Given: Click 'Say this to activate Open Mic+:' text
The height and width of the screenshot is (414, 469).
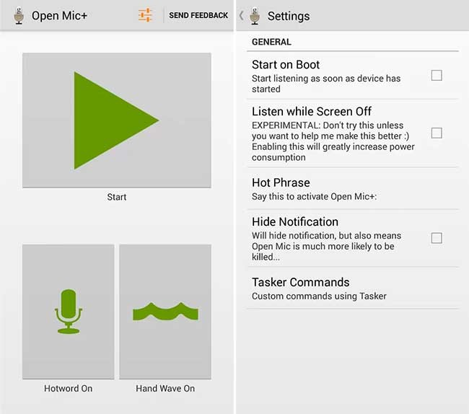Looking at the screenshot, I should point(314,196).
